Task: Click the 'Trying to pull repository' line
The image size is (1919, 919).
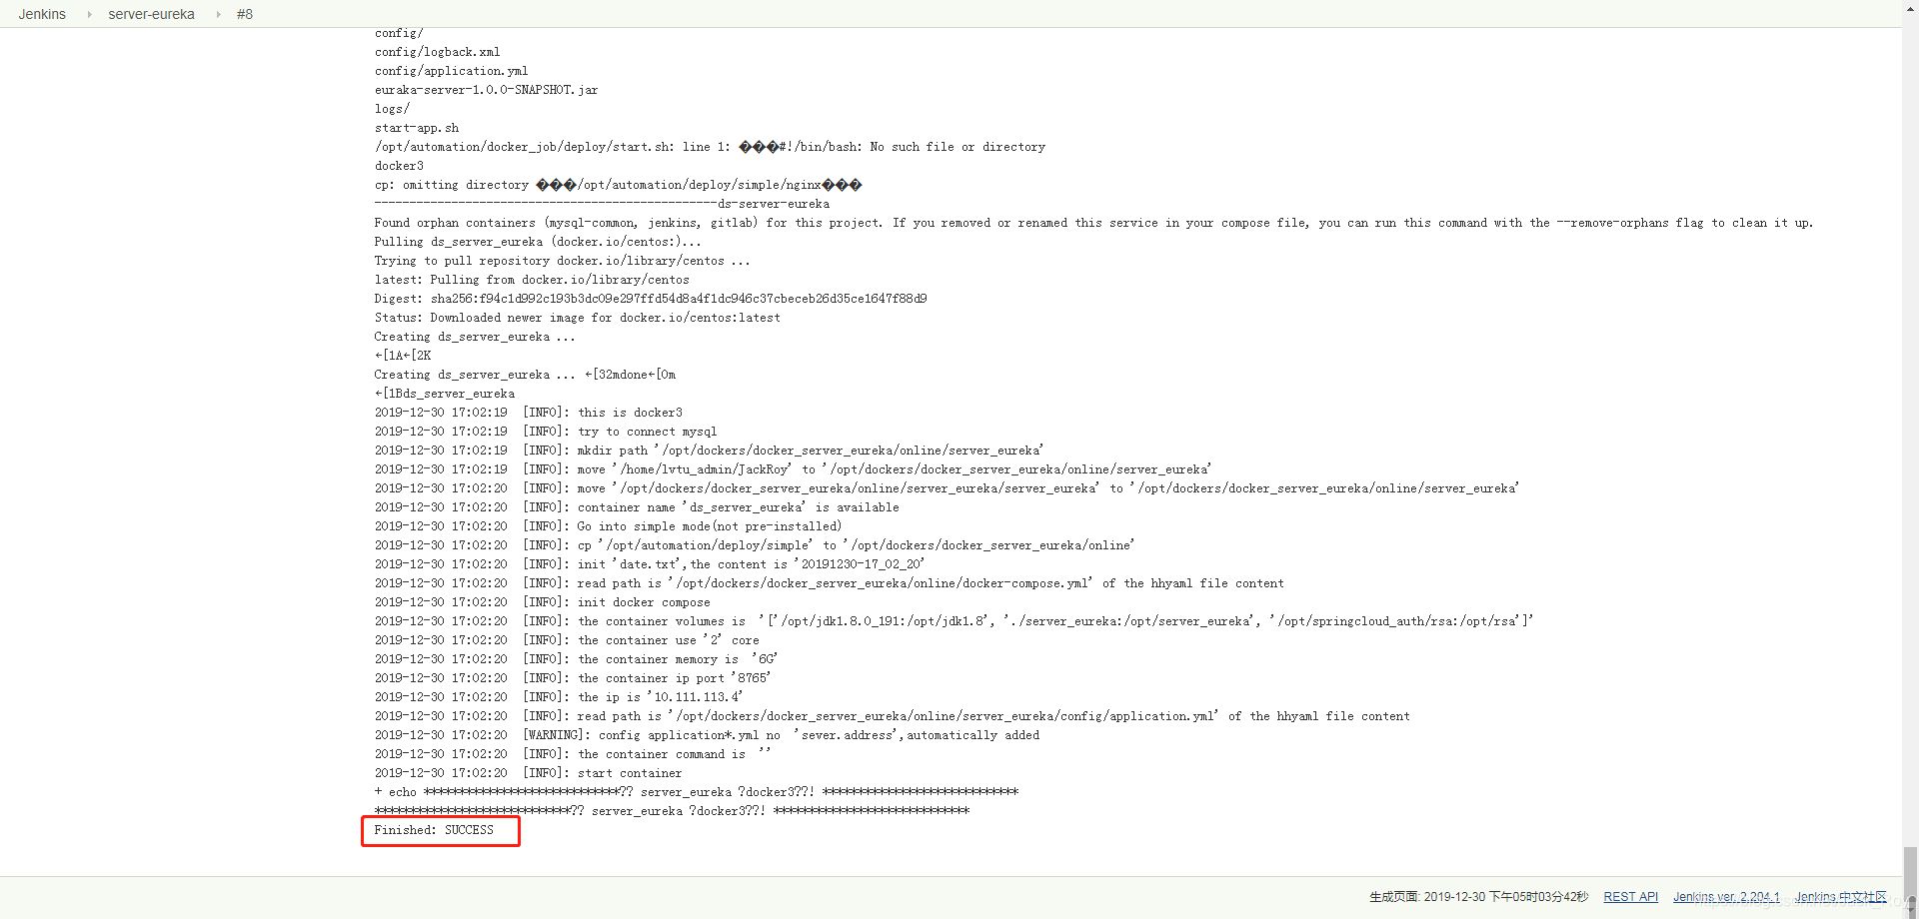Action: pyautogui.click(x=562, y=261)
